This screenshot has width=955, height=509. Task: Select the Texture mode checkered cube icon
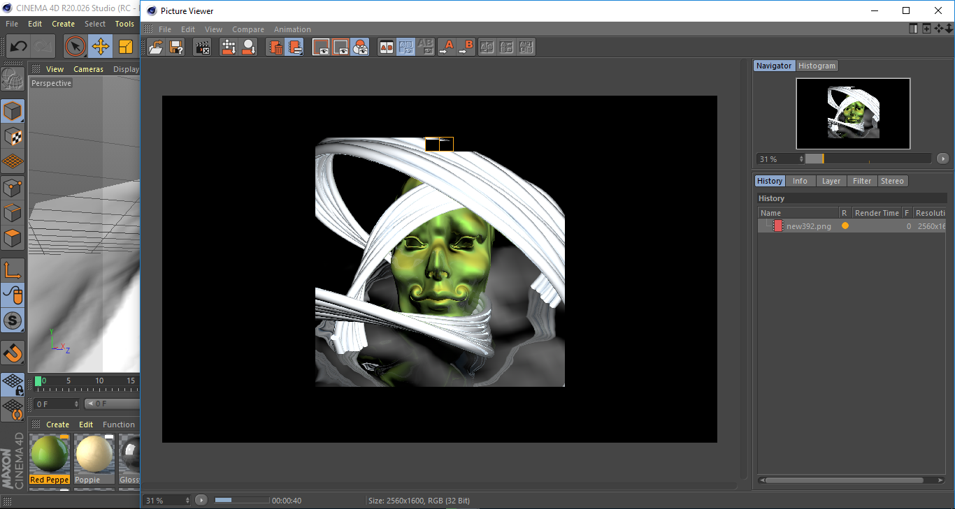13,136
